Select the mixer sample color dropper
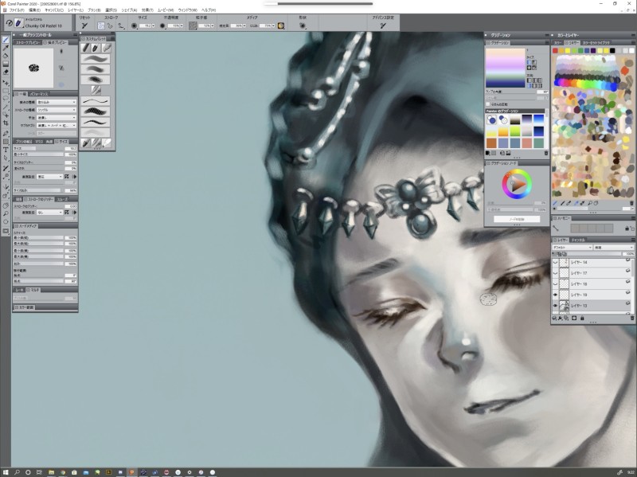The image size is (637, 477). 576,203
